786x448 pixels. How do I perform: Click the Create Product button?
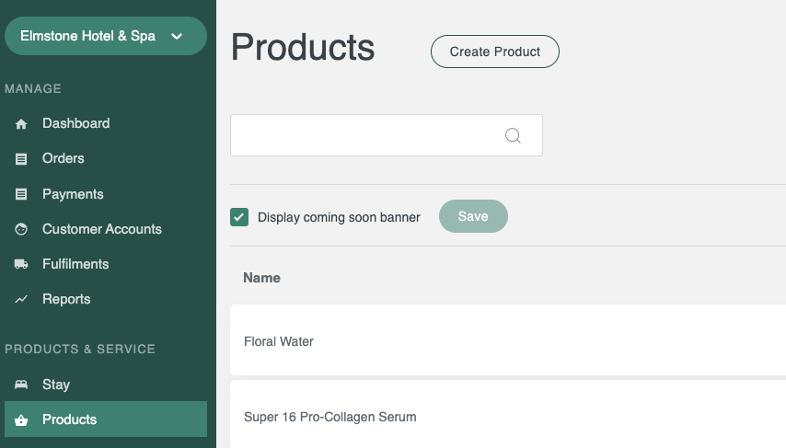point(495,52)
